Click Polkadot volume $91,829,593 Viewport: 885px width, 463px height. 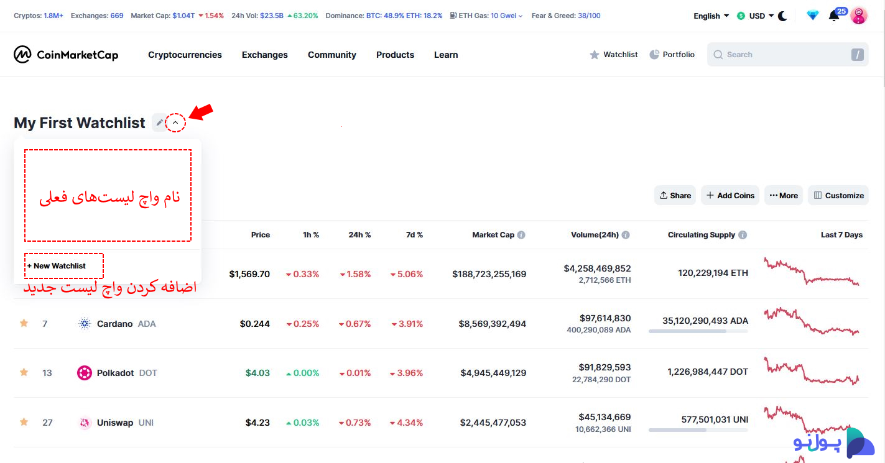click(x=605, y=367)
